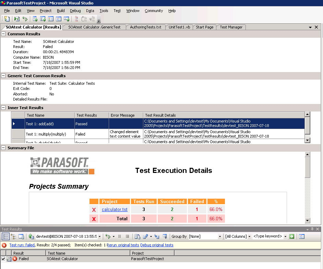
Task: Click the Inner Test Results scrollbar down arrow
Action: coord(307,140)
